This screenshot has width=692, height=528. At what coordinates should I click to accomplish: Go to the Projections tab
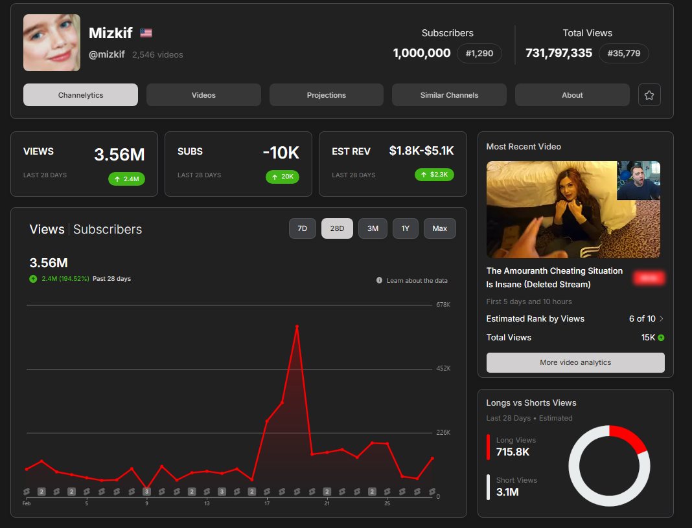327,94
